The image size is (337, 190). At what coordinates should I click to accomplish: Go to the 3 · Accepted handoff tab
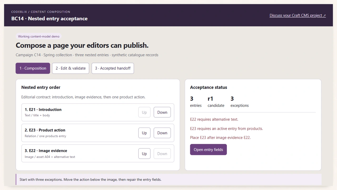click(113, 68)
